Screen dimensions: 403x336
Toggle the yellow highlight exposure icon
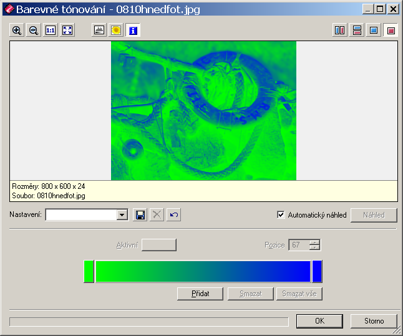pyautogui.click(x=115, y=30)
